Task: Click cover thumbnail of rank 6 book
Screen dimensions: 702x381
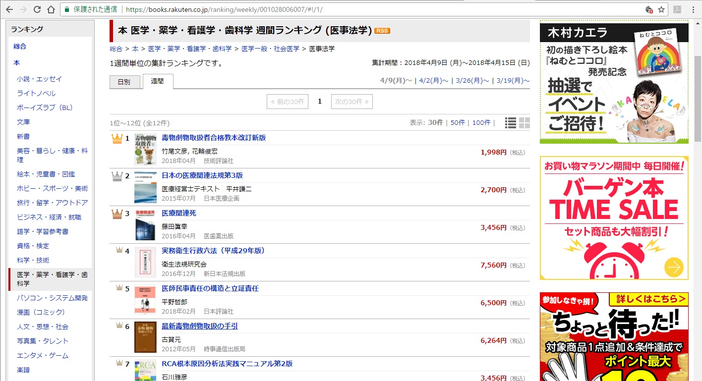Action: click(145, 337)
